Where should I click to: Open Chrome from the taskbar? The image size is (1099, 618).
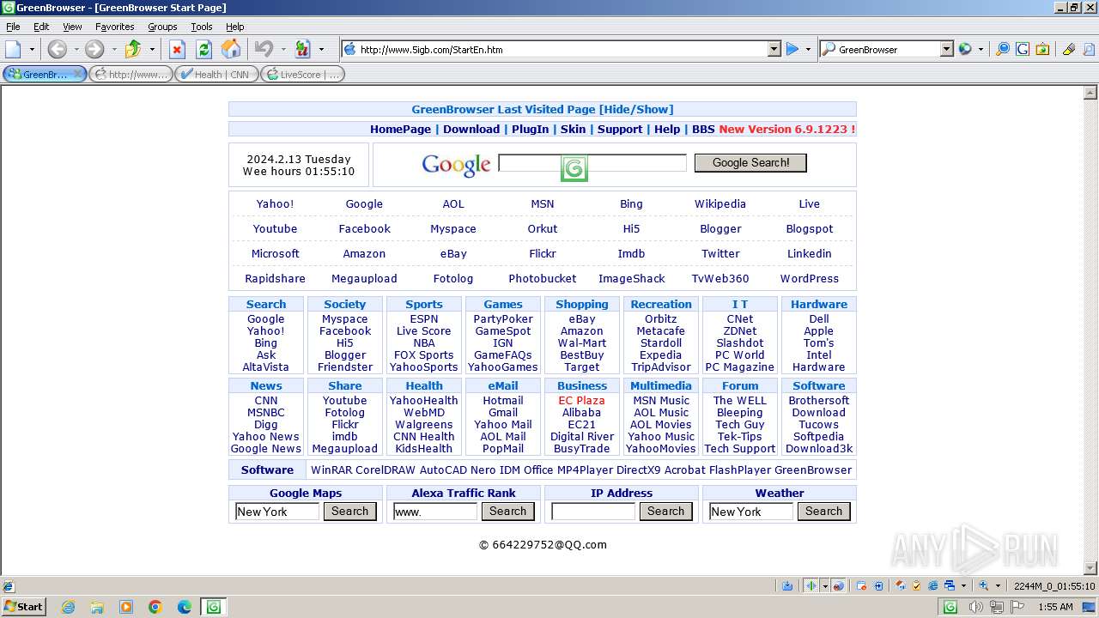tap(155, 607)
